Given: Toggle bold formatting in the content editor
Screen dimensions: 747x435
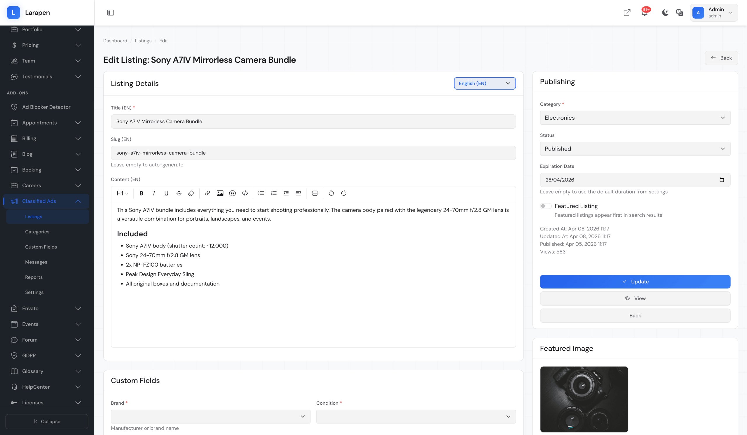Looking at the screenshot, I should coord(142,193).
